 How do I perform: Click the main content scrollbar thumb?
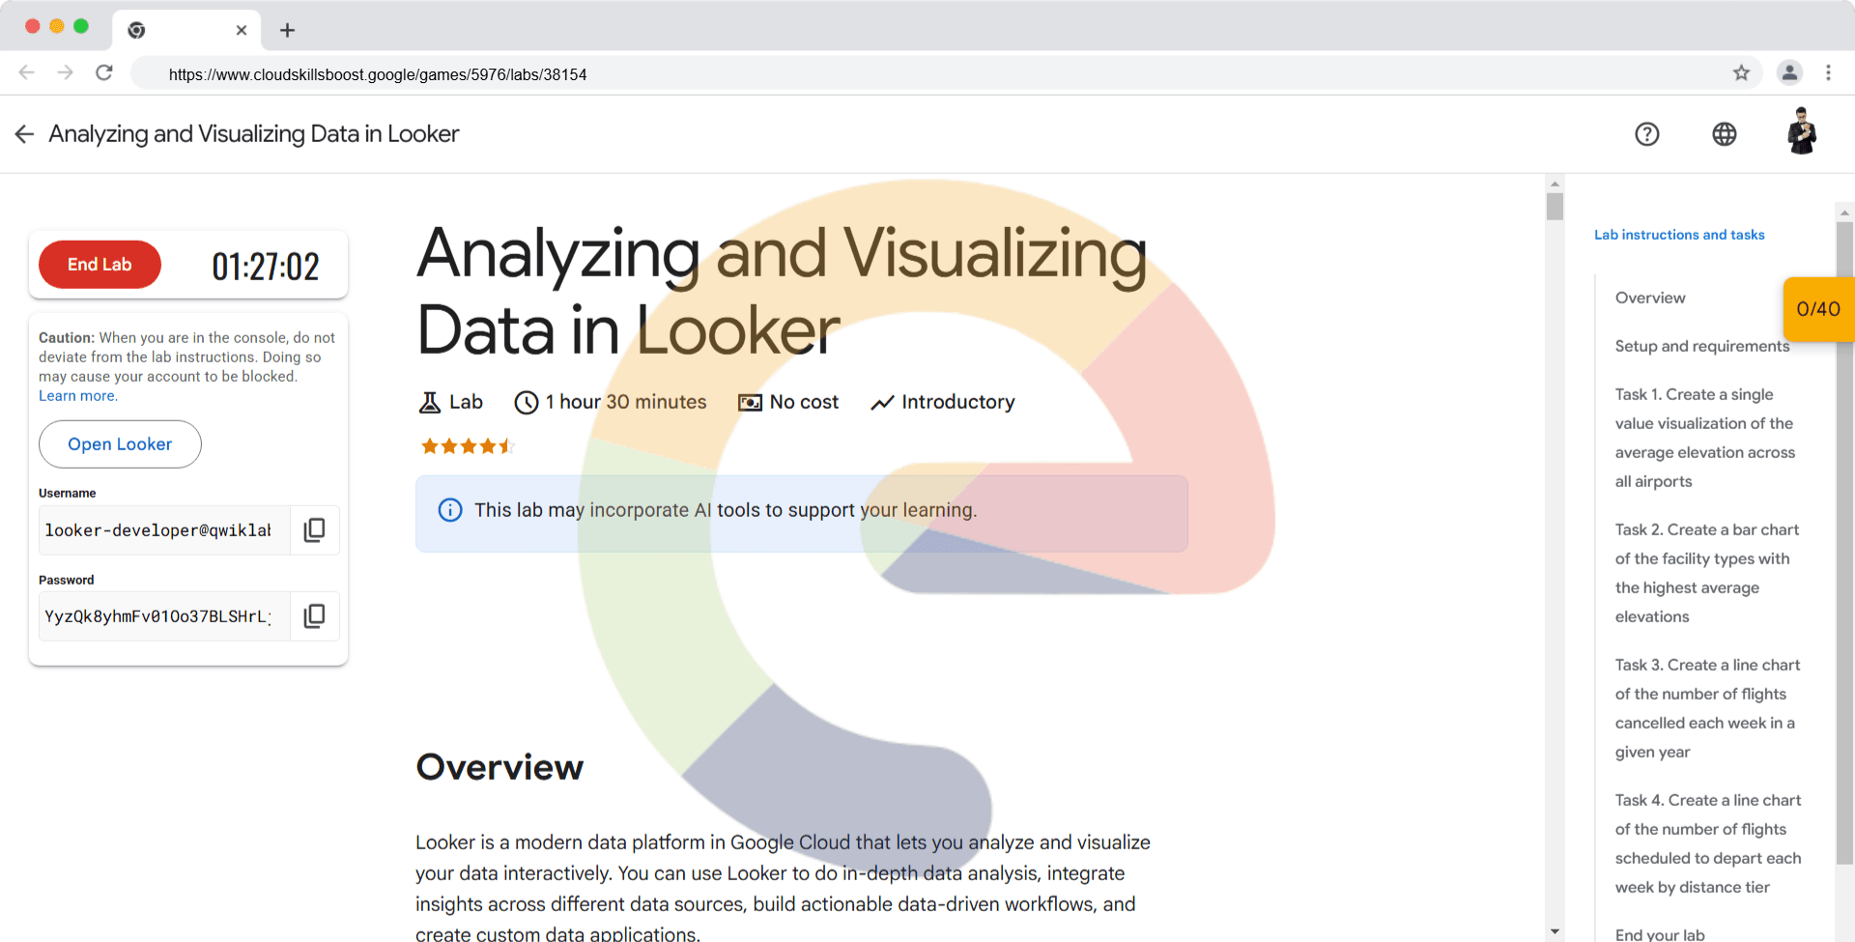[1555, 206]
